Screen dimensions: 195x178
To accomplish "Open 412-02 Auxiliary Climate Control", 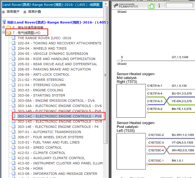I will 51,158.
